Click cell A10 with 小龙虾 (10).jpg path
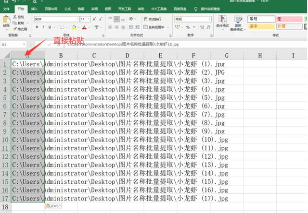This screenshot has height=213, width=308. click(x=27, y=140)
